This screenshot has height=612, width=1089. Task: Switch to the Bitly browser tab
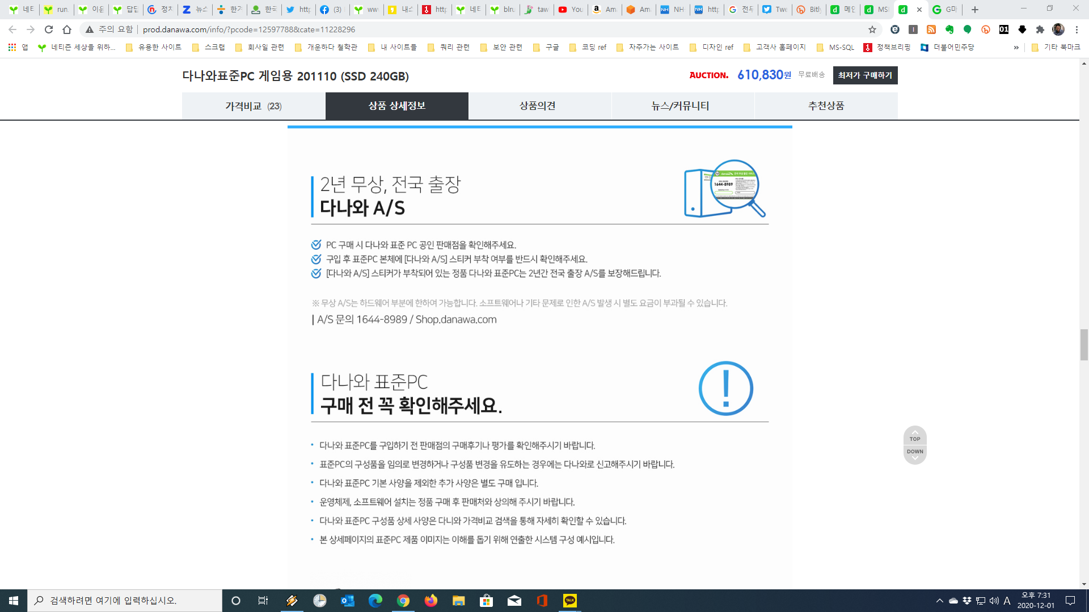[x=809, y=10]
